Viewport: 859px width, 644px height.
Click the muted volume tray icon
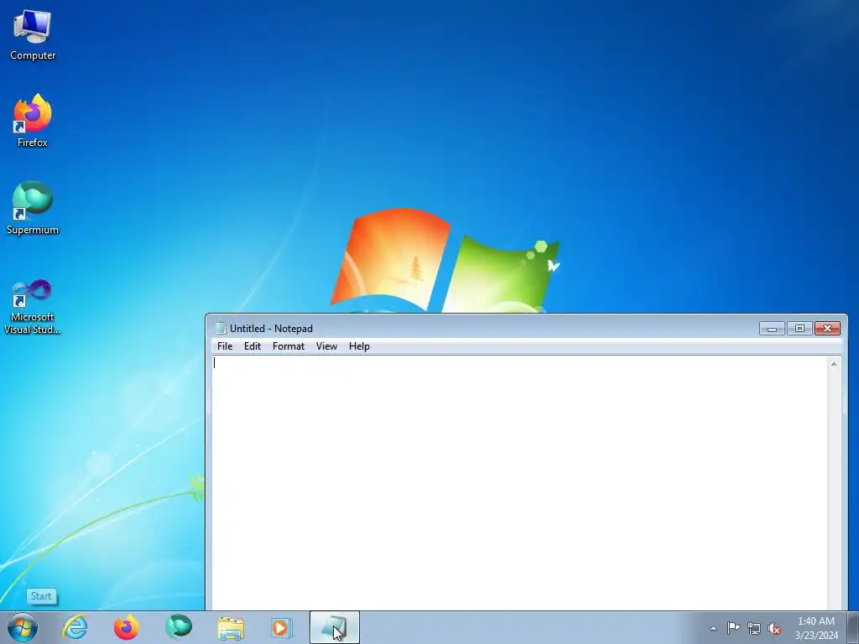click(x=774, y=628)
